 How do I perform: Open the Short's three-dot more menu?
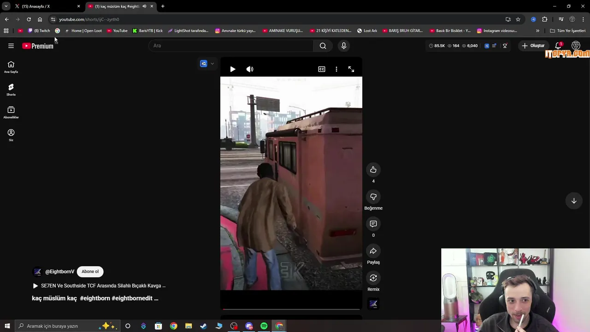[336, 69]
